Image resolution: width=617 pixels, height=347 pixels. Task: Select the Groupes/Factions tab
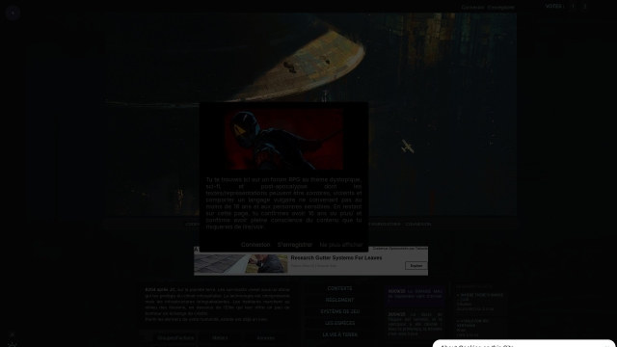coord(175,338)
